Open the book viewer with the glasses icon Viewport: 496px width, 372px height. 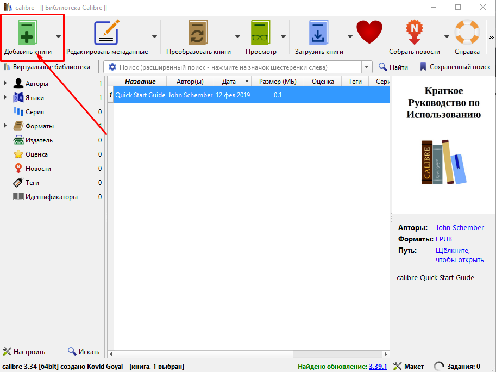261,33
